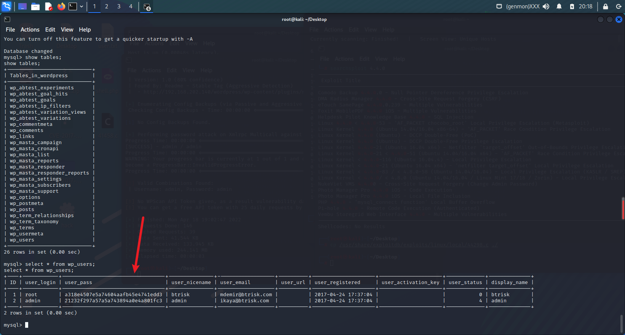The height and width of the screenshot is (335, 625).
Task: Click the mdemir@btrisk.com email value
Action: click(x=246, y=295)
